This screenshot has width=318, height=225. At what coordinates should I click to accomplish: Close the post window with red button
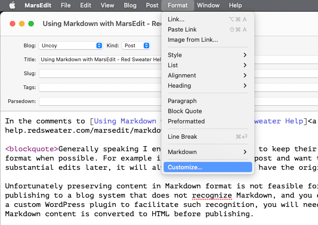pyautogui.click(x=13, y=24)
